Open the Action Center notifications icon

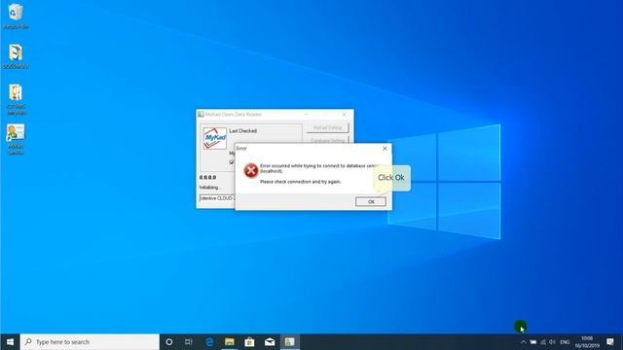click(x=610, y=342)
